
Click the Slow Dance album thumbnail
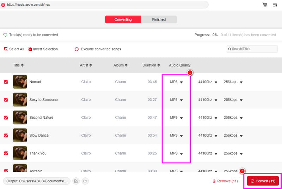point(20,136)
